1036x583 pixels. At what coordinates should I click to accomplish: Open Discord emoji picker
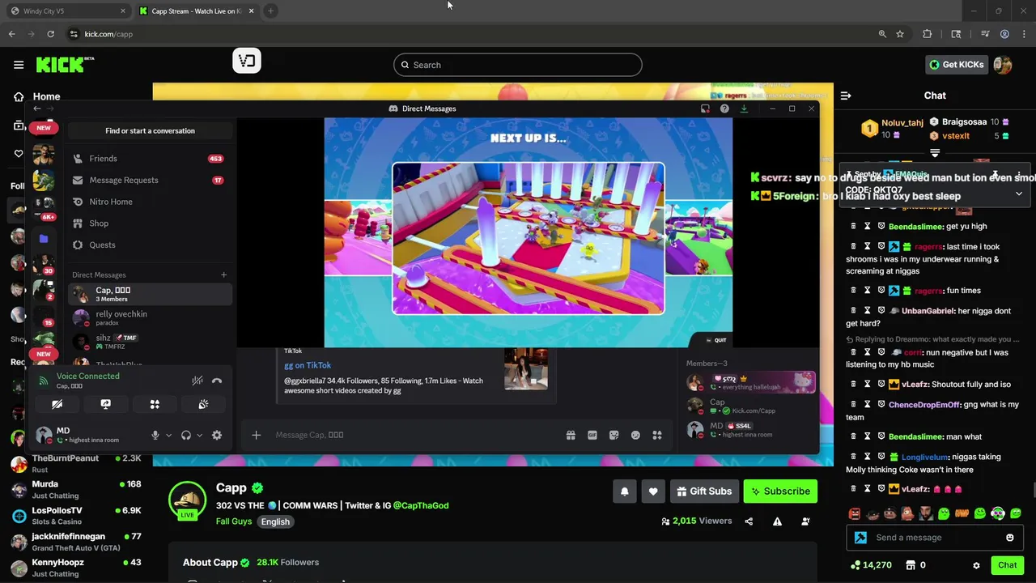point(635,435)
